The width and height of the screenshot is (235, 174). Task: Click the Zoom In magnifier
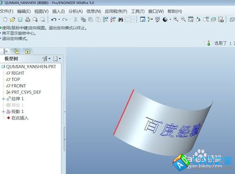click(x=176, y=19)
